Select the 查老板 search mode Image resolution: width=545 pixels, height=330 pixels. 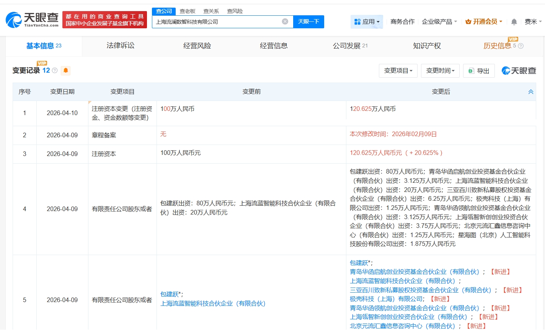point(188,11)
